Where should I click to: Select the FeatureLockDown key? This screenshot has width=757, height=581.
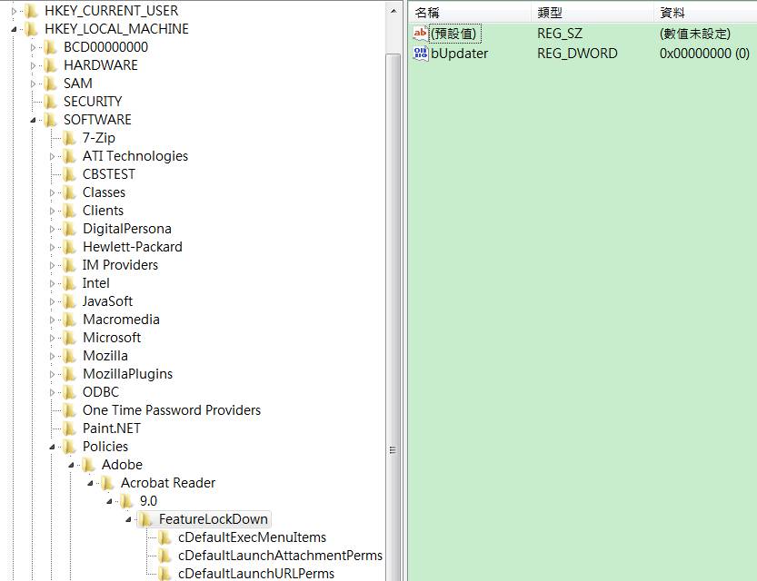pyautogui.click(x=214, y=519)
